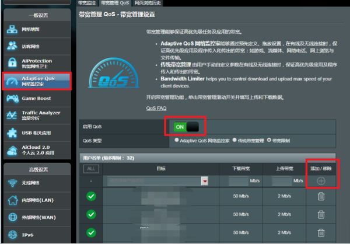Delete the second 50 Mb/s client row
Screen dimensions: 350x244
(x=321, y=214)
